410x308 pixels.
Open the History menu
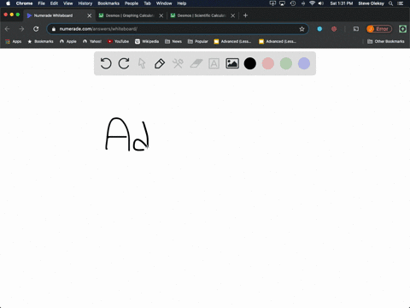[x=85, y=3]
